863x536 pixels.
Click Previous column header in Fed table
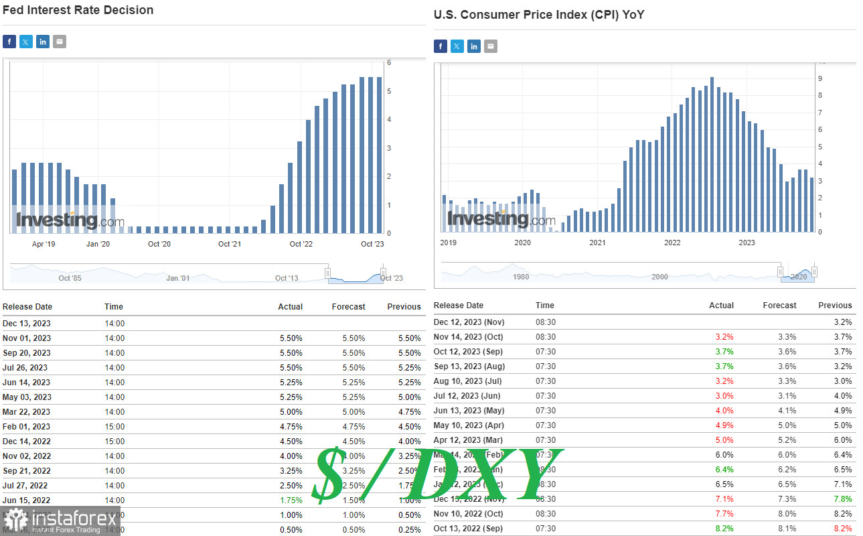tap(404, 307)
